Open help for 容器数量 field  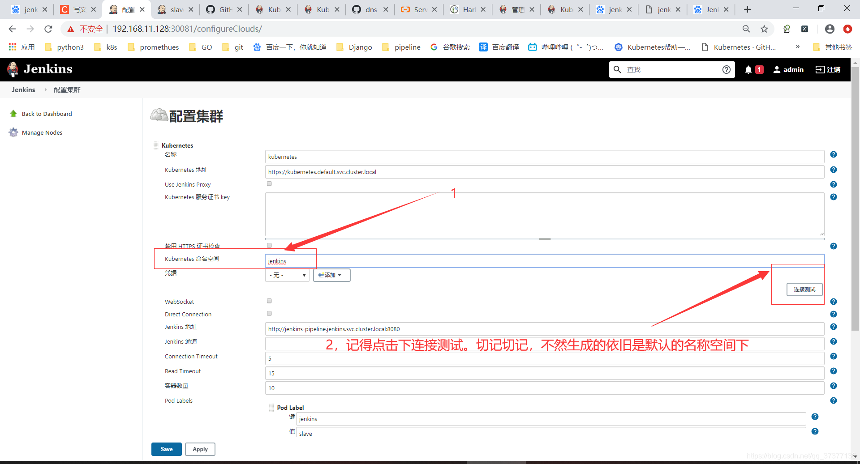[834, 386]
